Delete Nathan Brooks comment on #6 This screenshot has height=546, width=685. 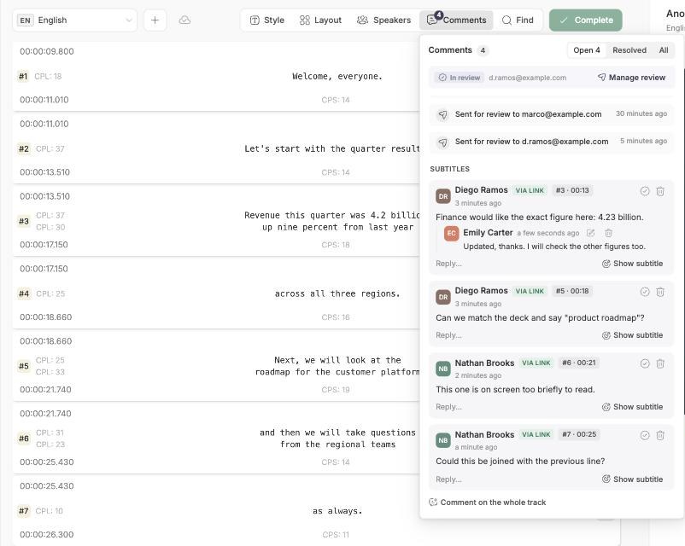pyautogui.click(x=660, y=363)
